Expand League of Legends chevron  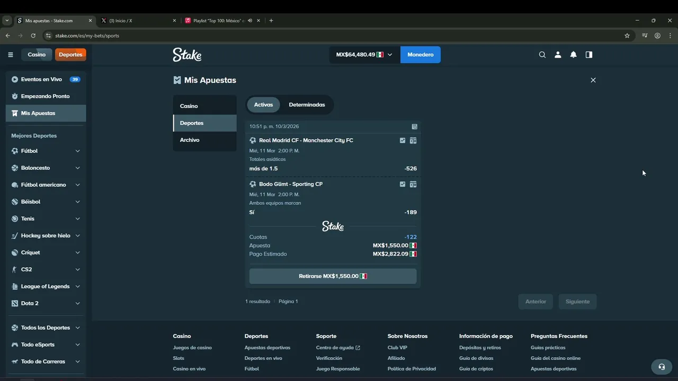click(x=77, y=286)
